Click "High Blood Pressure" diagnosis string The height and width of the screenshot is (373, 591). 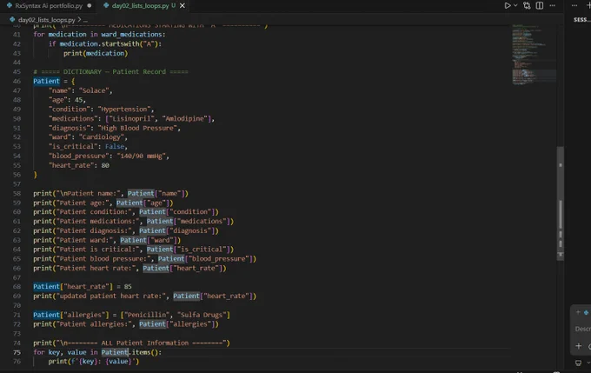click(x=137, y=128)
